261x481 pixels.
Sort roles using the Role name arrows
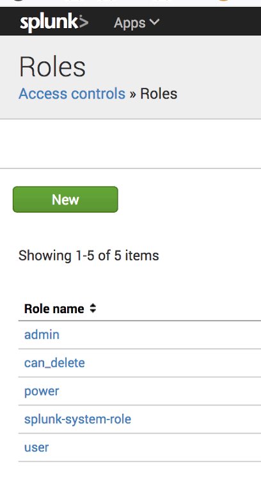coord(93,308)
